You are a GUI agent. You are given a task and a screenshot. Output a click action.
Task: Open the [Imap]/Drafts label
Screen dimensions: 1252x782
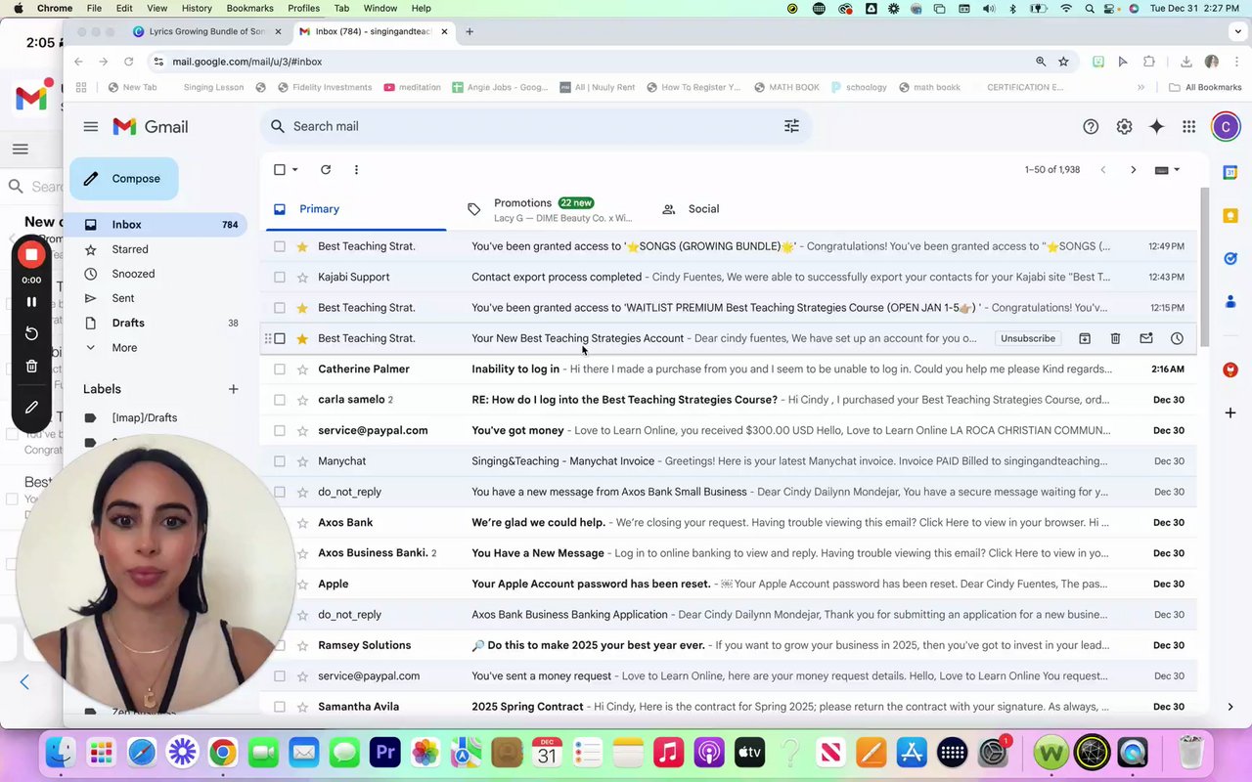point(145,417)
